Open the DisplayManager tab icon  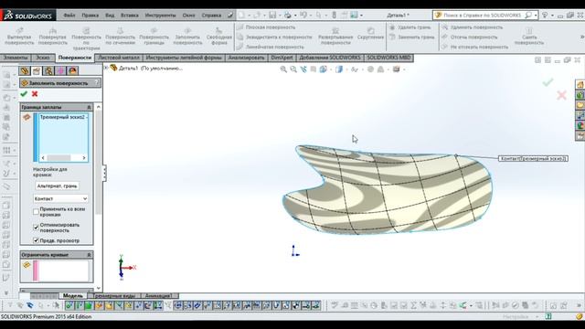(72, 71)
